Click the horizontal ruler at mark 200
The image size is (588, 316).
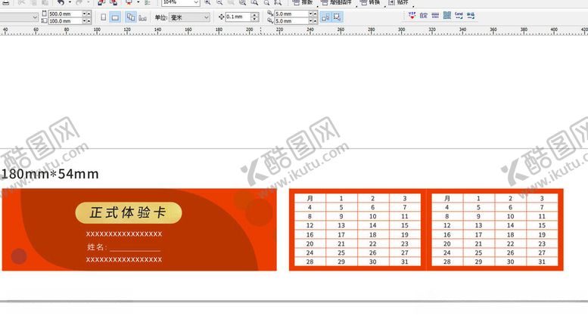(250, 31)
